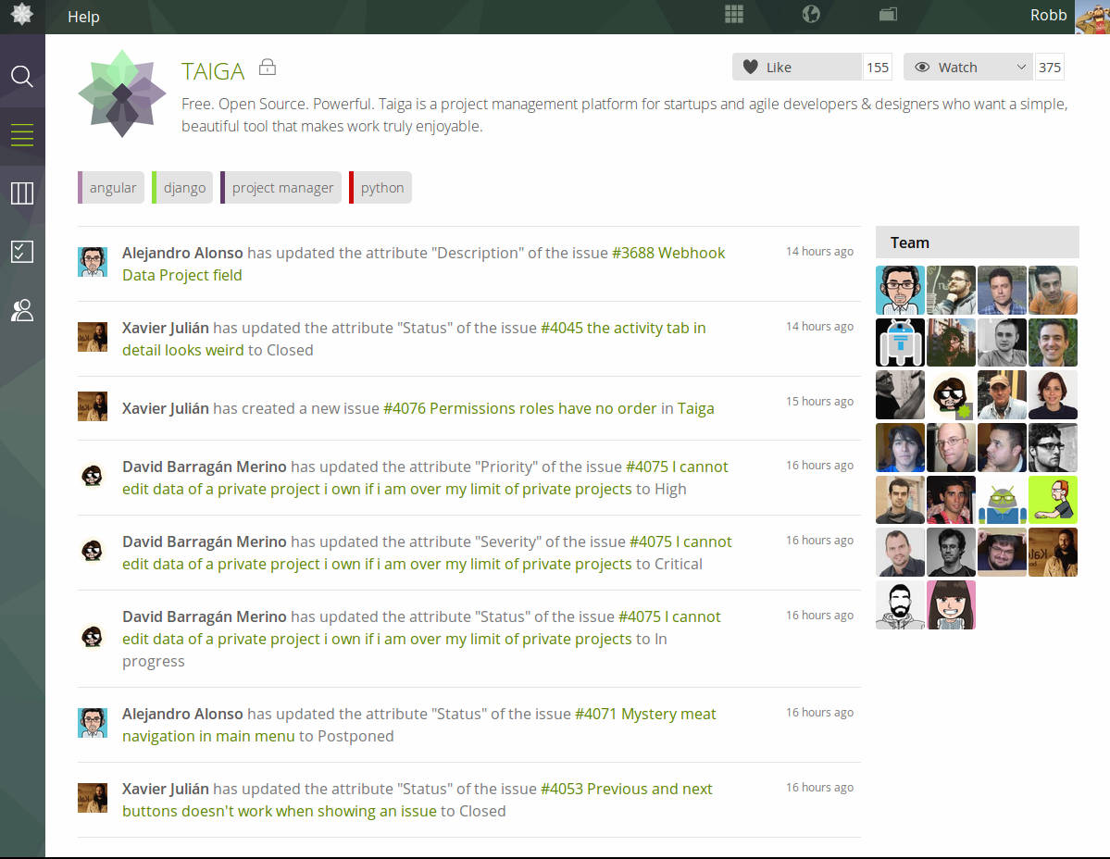Click the private project lock icon
Screen dimensions: 1110x859
click(x=268, y=67)
